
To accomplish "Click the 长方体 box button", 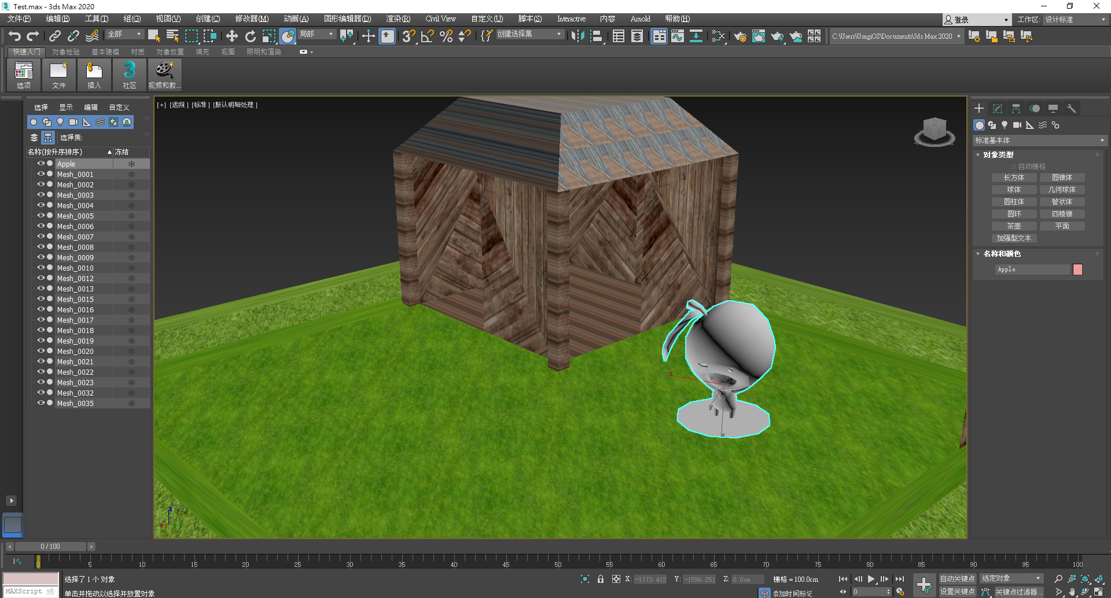I will coord(1014,178).
